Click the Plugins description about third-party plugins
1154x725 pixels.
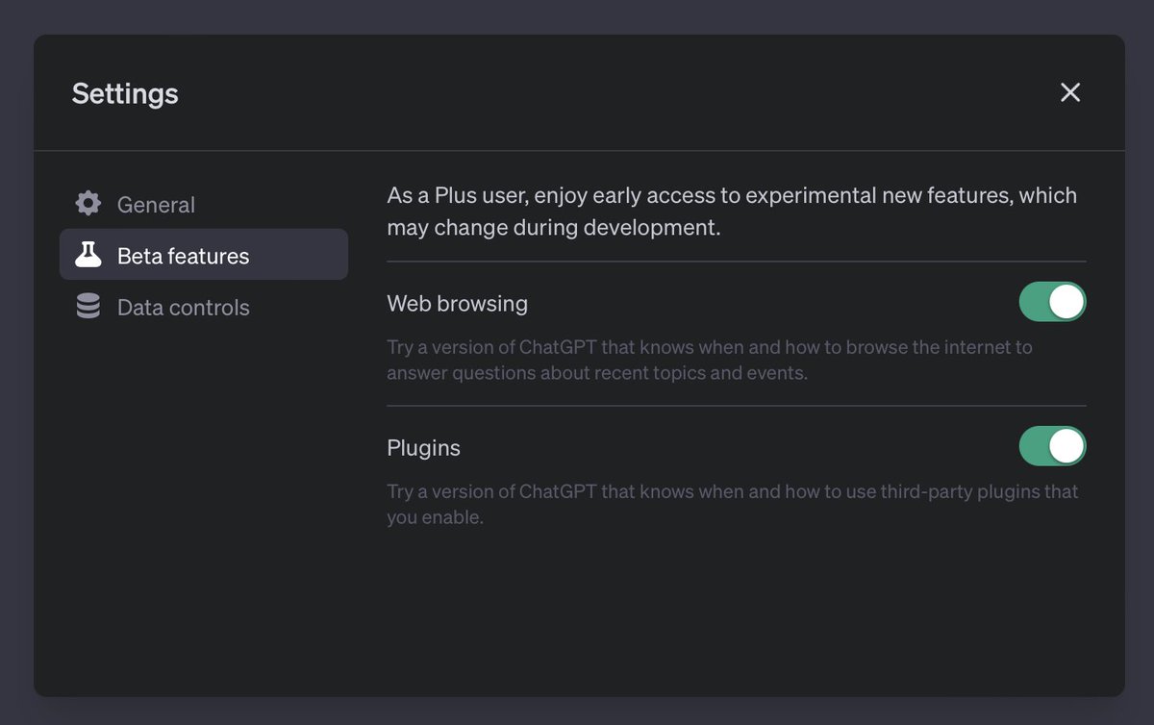coord(732,504)
